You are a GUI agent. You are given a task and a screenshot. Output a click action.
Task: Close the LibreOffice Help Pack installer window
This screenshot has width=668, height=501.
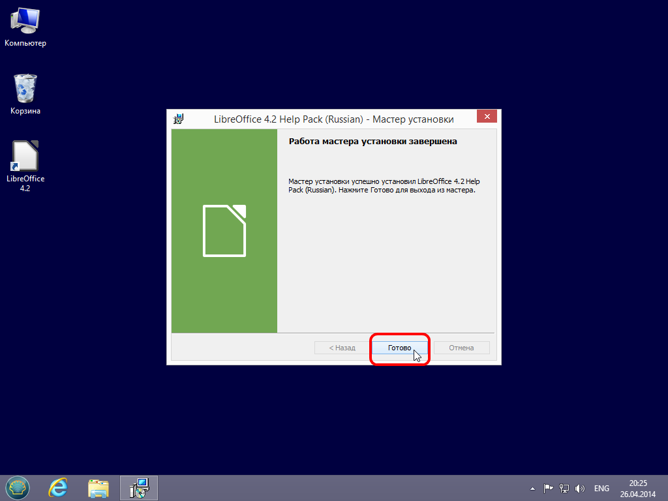pyautogui.click(x=487, y=116)
